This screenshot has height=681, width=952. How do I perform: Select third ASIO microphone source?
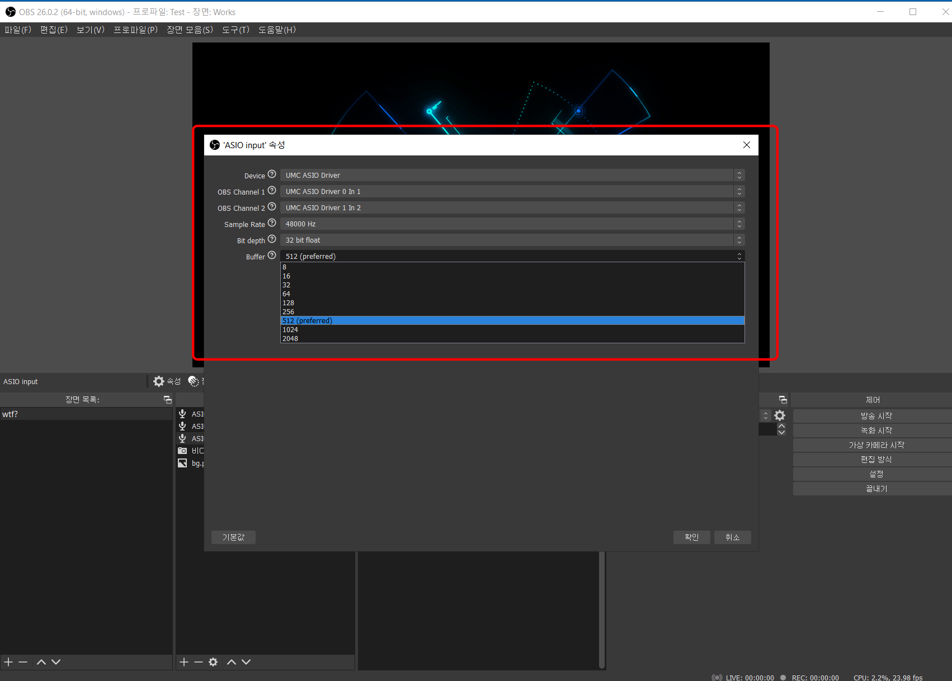(x=190, y=438)
